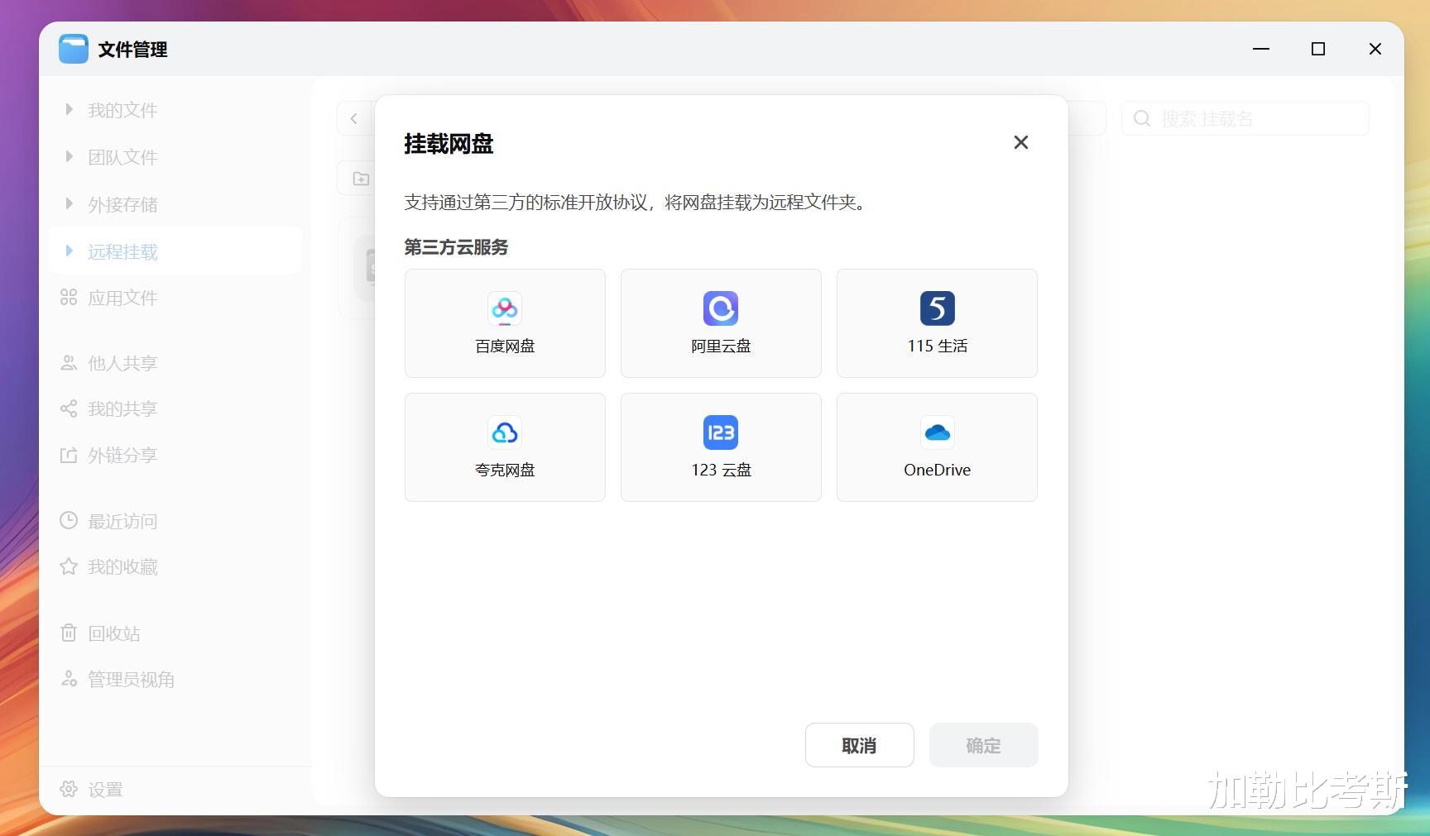Choose the 115 生活 service icon
Screen dimensions: 1430x836
[x=937, y=308]
